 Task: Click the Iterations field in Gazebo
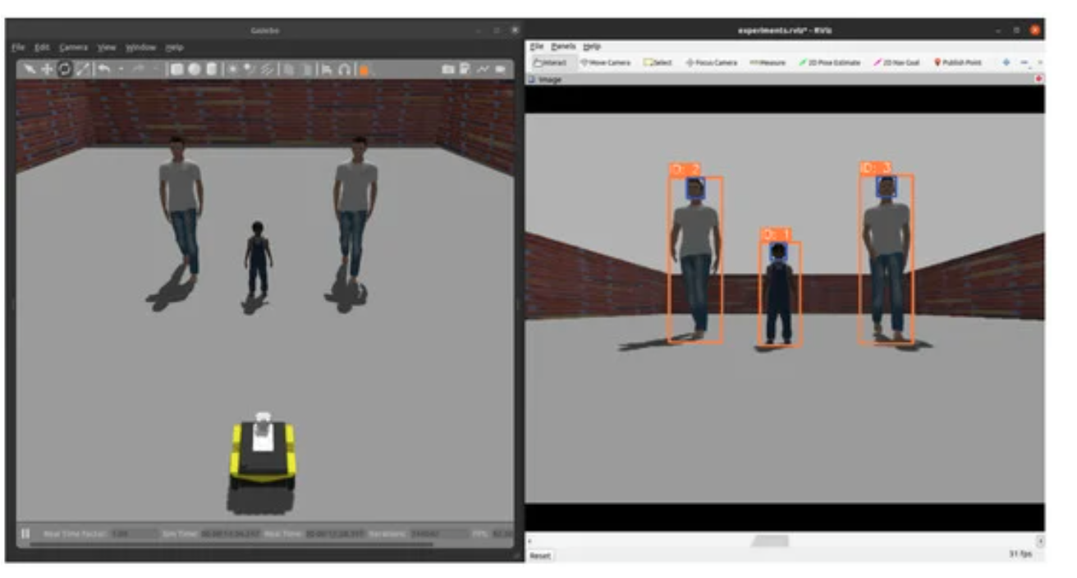click(439, 534)
